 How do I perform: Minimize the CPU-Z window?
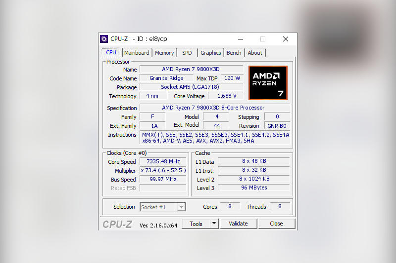point(240,39)
